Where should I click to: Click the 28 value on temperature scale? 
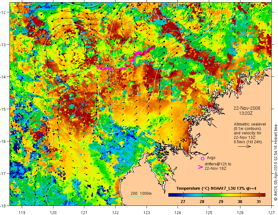click(202, 201)
